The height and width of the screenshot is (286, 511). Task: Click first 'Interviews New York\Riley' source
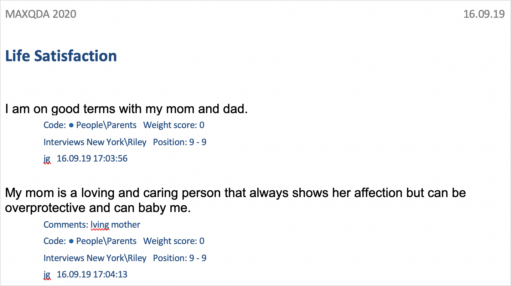click(95, 142)
